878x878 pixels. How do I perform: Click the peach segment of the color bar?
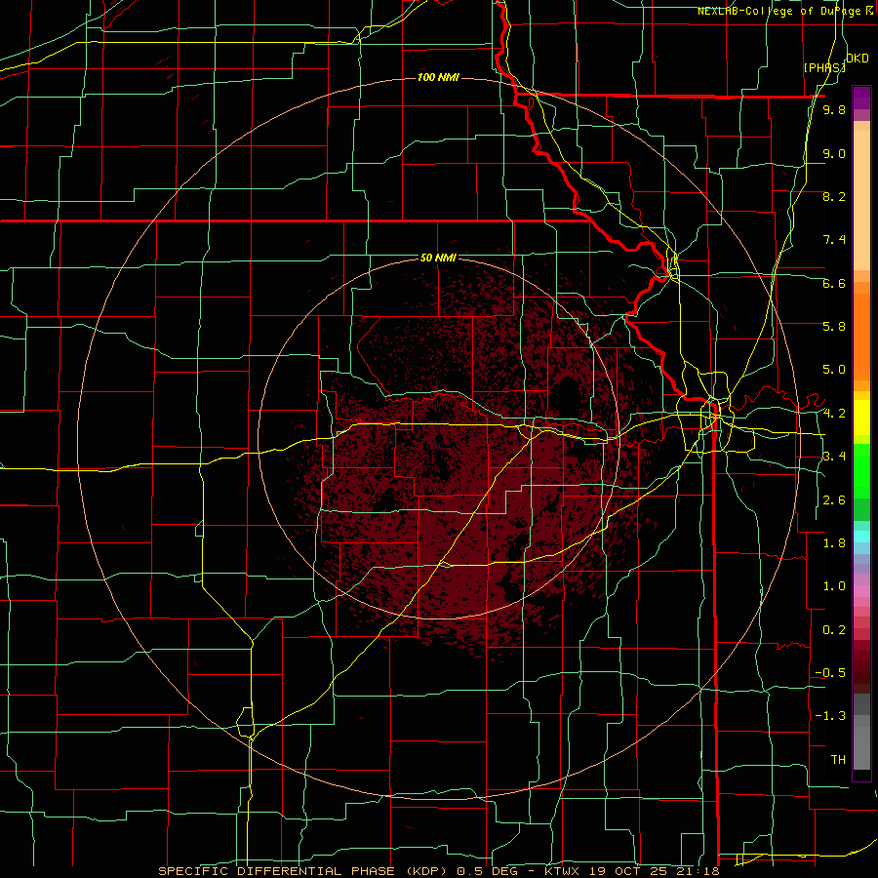tap(861, 202)
